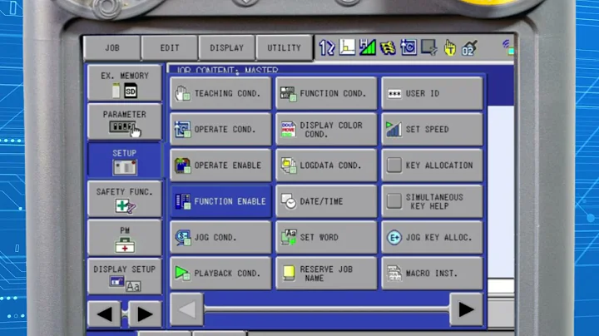The width and height of the screenshot is (599, 336).
Task: Open the SET WORD screen
Action: pyautogui.click(x=326, y=237)
